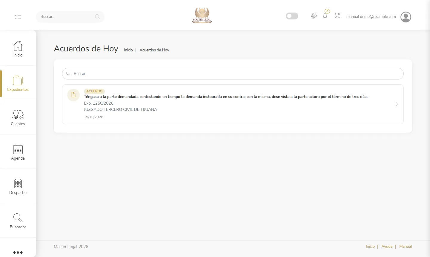430x257 pixels.
Task: Open Buscador in the sidebar
Action: click(18, 221)
